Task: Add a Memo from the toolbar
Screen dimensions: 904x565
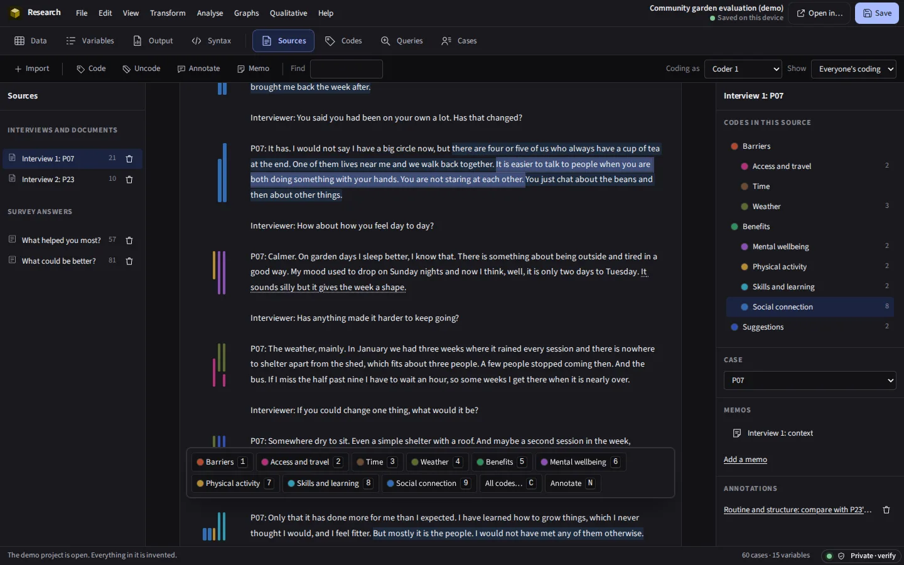Action: pos(254,68)
